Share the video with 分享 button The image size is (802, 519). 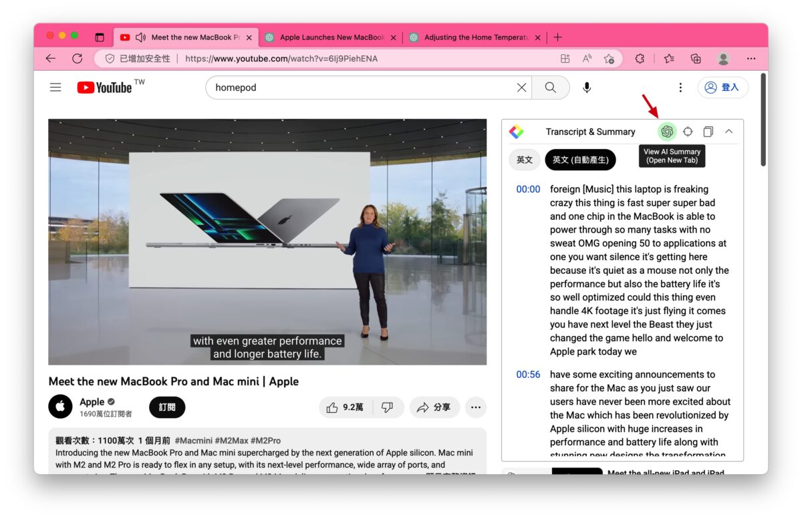point(433,407)
